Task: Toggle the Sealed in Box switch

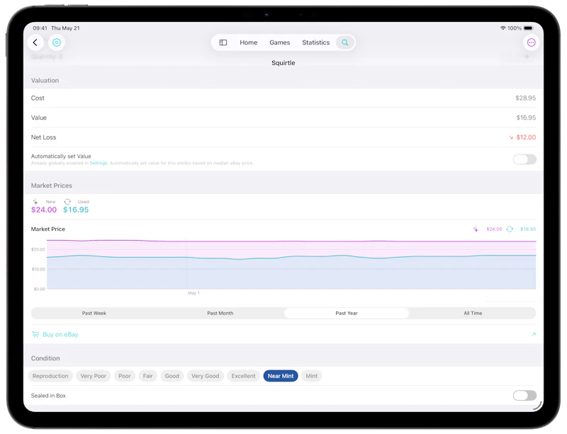Action: click(524, 396)
